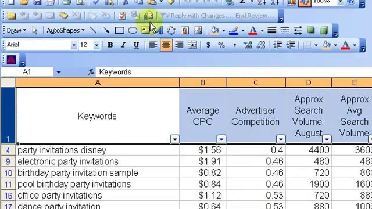This screenshot has width=372, height=209.
Task: Click the New Comment folder icon
Action: (11, 16)
